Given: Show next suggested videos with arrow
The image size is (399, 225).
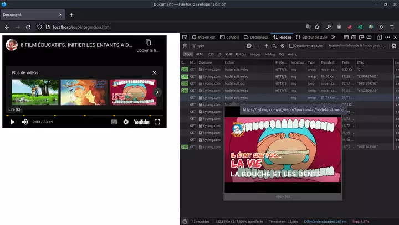Looking at the screenshot, I should click(x=157, y=92).
